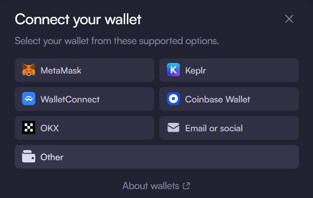Click the envelope icon for email login
The height and width of the screenshot is (198, 313).
tap(173, 128)
